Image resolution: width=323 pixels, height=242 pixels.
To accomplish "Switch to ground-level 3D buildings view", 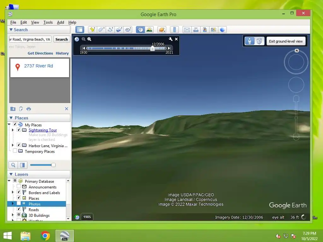I will point(259,41).
